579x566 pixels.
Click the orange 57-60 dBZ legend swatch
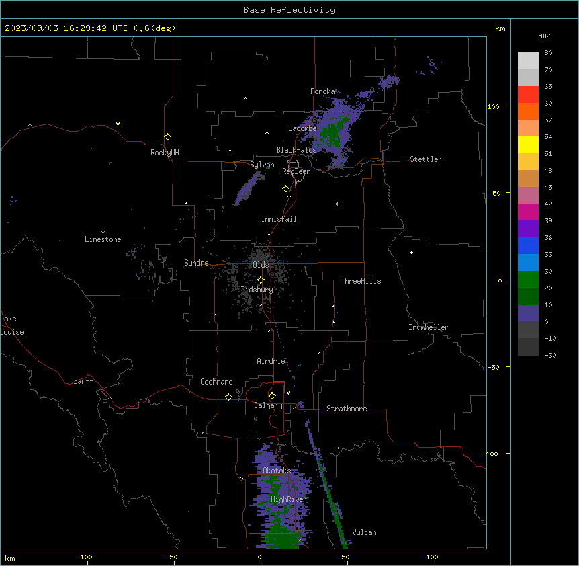pos(528,111)
